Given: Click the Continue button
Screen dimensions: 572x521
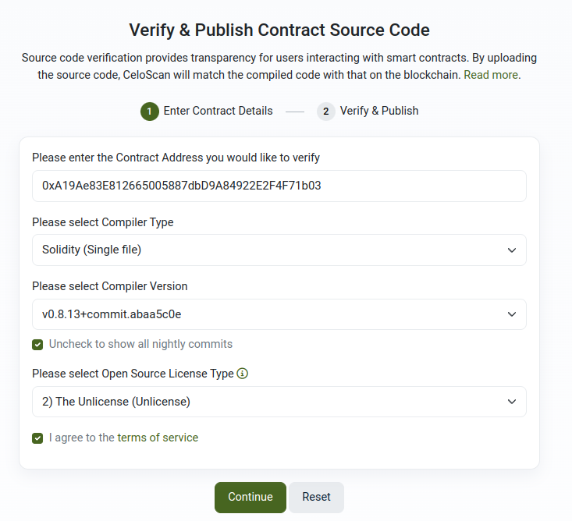Looking at the screenshot, I should point(250,498).
